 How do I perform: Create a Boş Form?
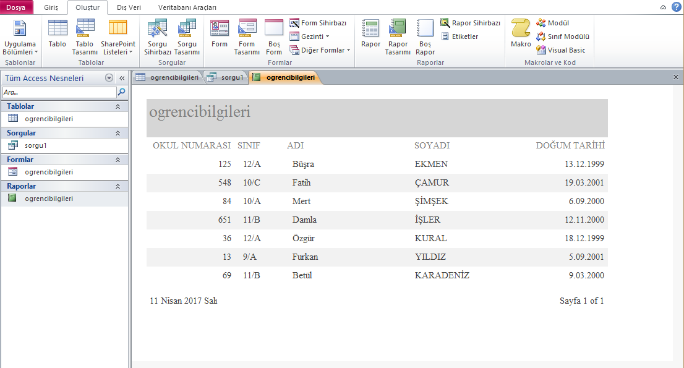(x=274, y=38)
